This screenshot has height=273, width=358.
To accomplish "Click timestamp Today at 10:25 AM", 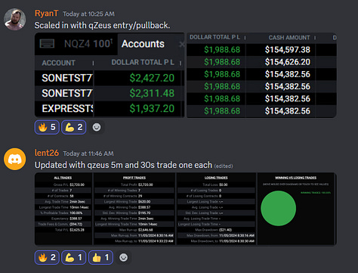I will pyautogui.click(x=88, y=14).
